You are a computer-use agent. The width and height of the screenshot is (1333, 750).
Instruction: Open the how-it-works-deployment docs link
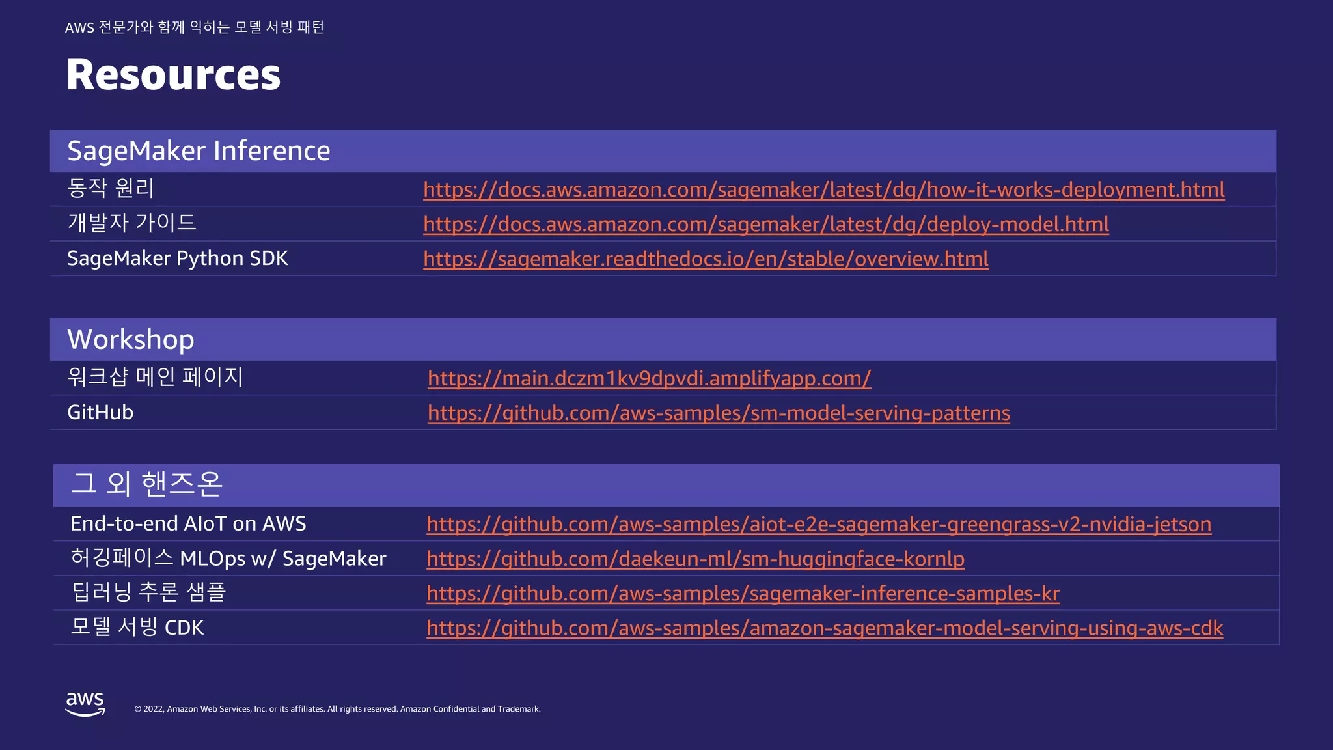click(x=824, y=189)
